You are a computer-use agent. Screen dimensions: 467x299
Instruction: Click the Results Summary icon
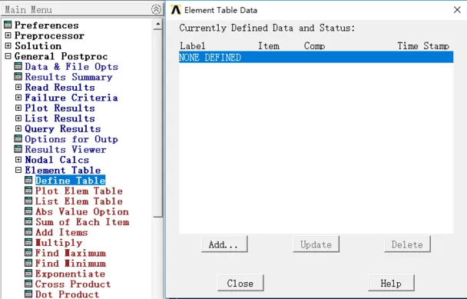18,77
